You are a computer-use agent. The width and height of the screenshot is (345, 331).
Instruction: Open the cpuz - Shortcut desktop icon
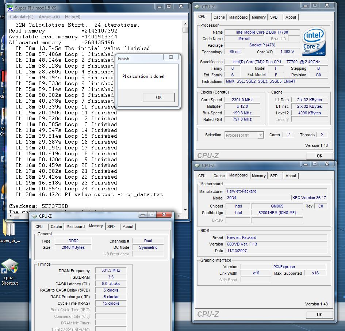(x=10, y=272)
